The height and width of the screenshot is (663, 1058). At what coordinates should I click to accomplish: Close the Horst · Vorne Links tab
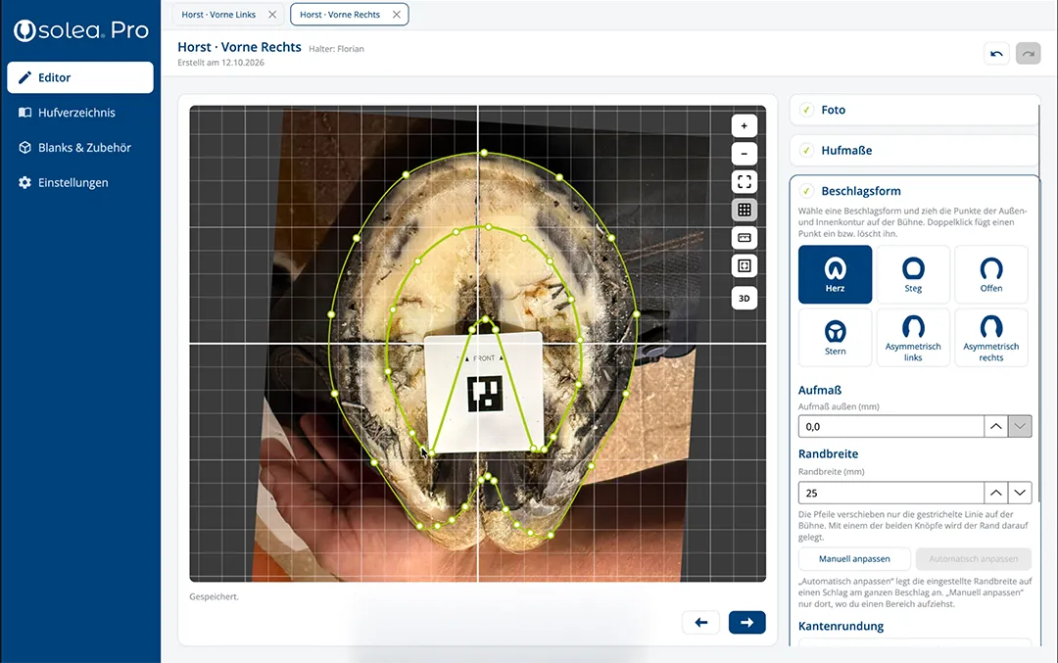pyautogui.click(x=272, y=14)
